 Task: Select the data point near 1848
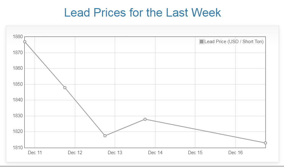pyautogui.click(x=65, y=88)
